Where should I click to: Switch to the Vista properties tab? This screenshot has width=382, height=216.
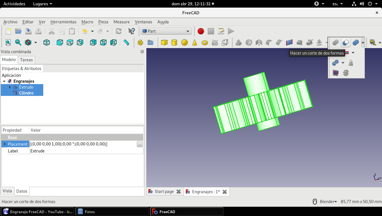tap(7, 191)
